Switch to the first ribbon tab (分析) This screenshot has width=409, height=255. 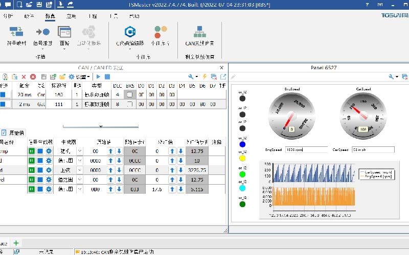pos(8,16)
